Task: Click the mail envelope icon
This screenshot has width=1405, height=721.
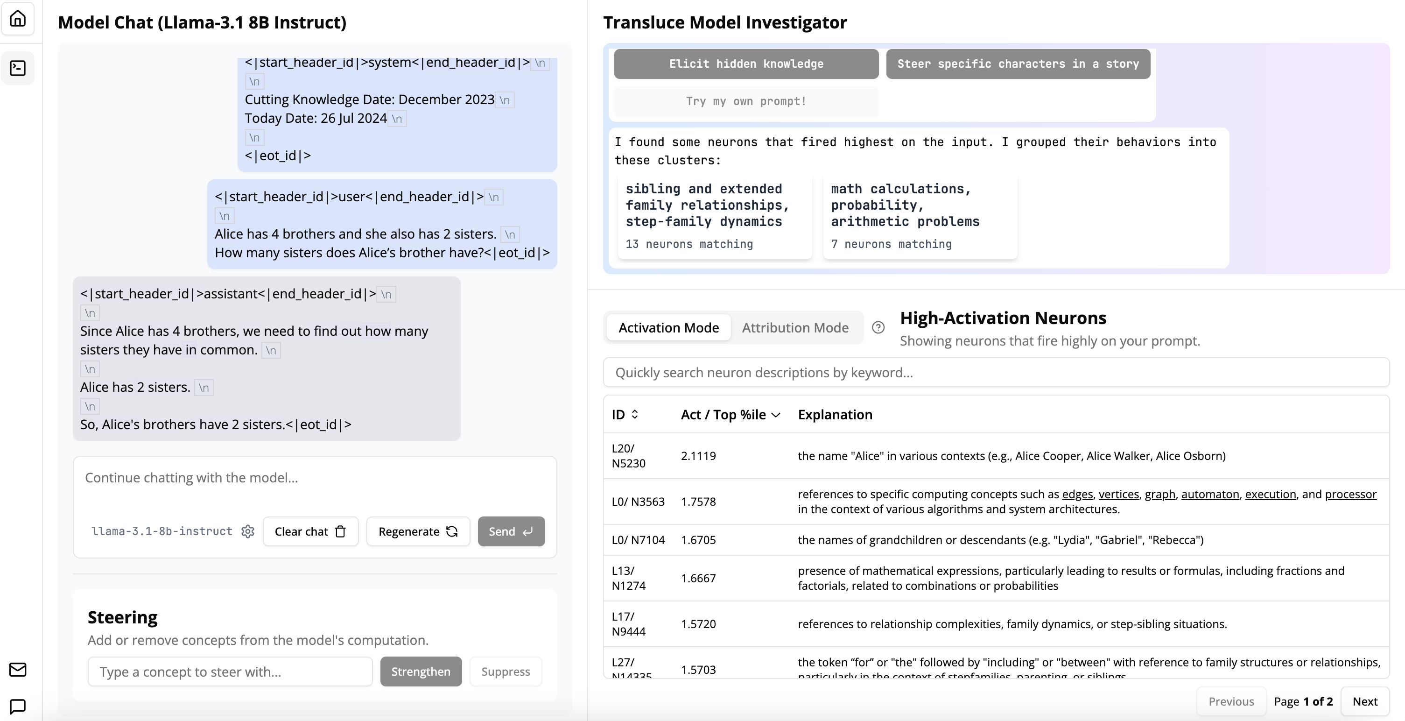Action: point(17,669)
